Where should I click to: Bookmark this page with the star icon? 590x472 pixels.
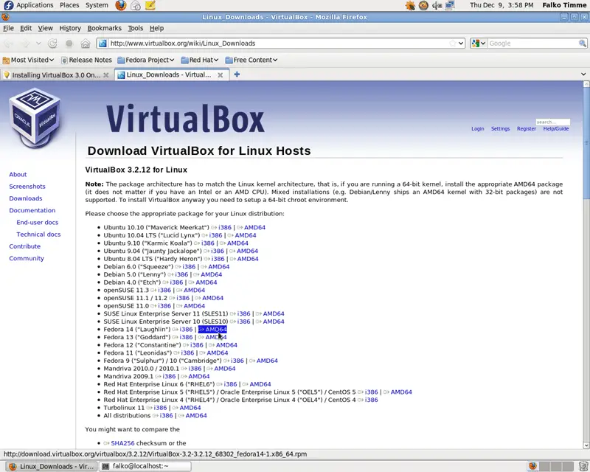coord(453,44)
